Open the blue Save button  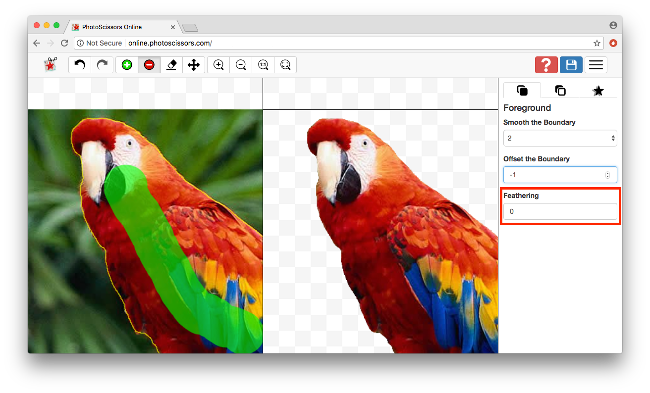pos(571,65)
